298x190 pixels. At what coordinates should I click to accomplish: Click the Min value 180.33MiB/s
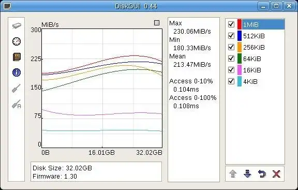click(x=192, y=48)
